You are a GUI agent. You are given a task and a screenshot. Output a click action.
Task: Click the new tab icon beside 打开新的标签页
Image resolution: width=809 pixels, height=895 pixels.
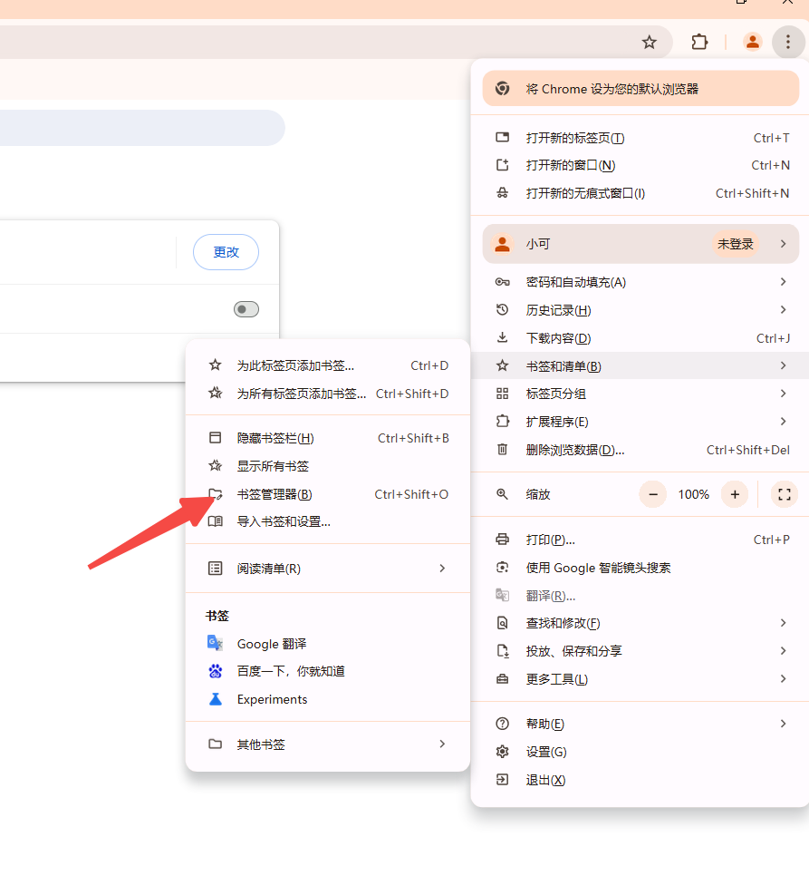click(502, 137)
